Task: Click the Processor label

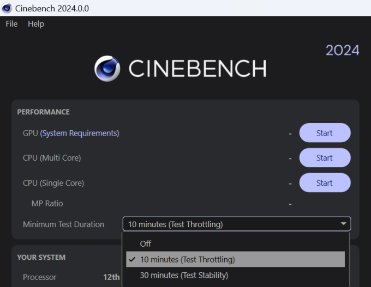Action: [x=39, y=277]
